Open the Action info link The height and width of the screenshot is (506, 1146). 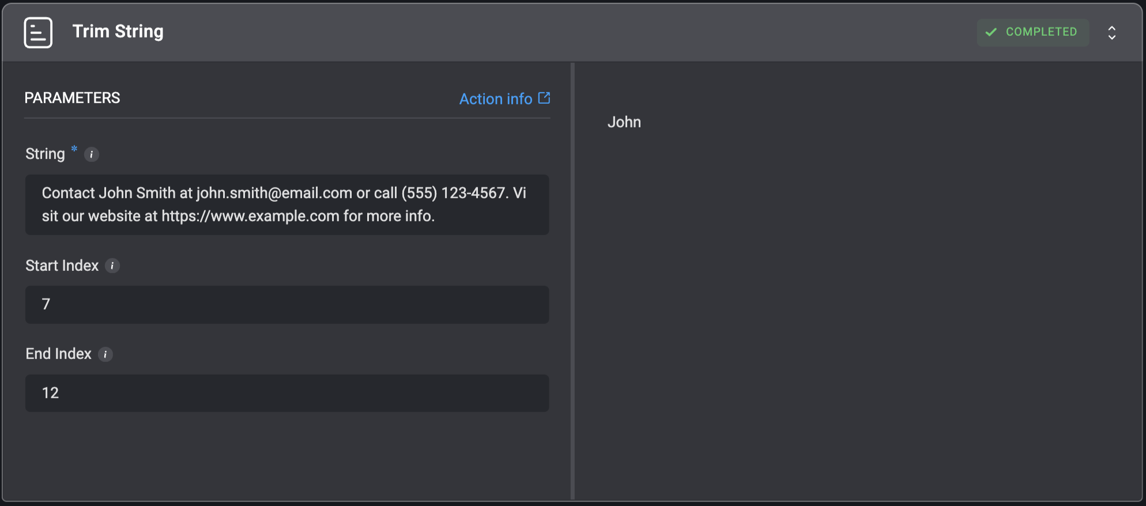[x=496, y=99]
